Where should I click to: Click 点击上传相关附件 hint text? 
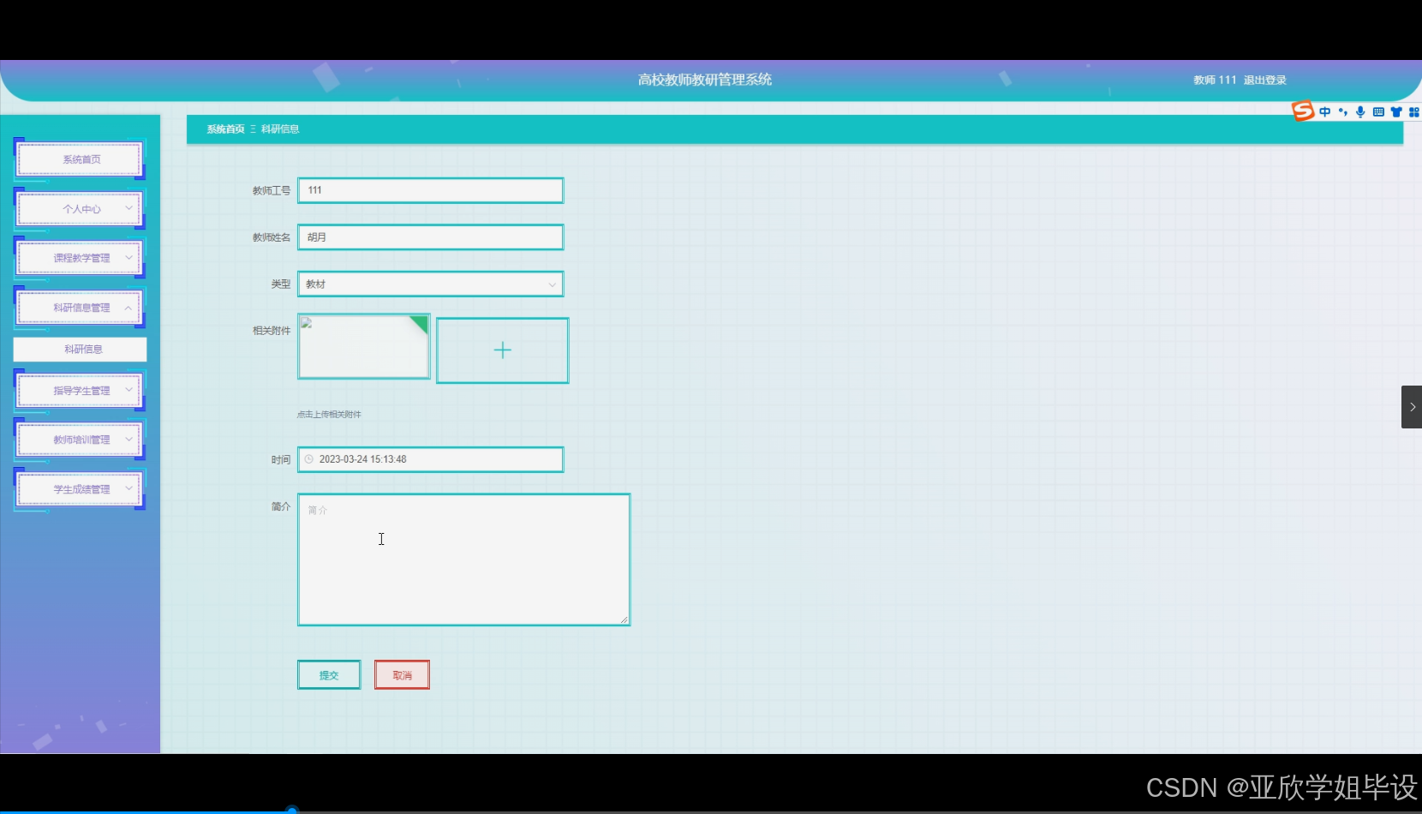[329, 415]
